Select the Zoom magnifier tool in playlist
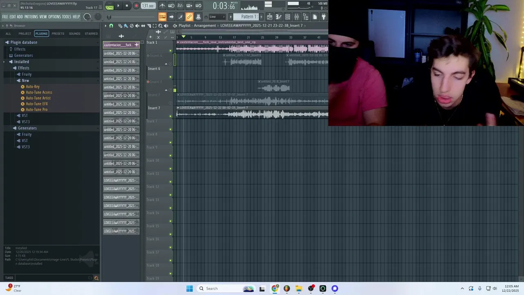This screenshot has height=295, width=524. click(160, 26)
